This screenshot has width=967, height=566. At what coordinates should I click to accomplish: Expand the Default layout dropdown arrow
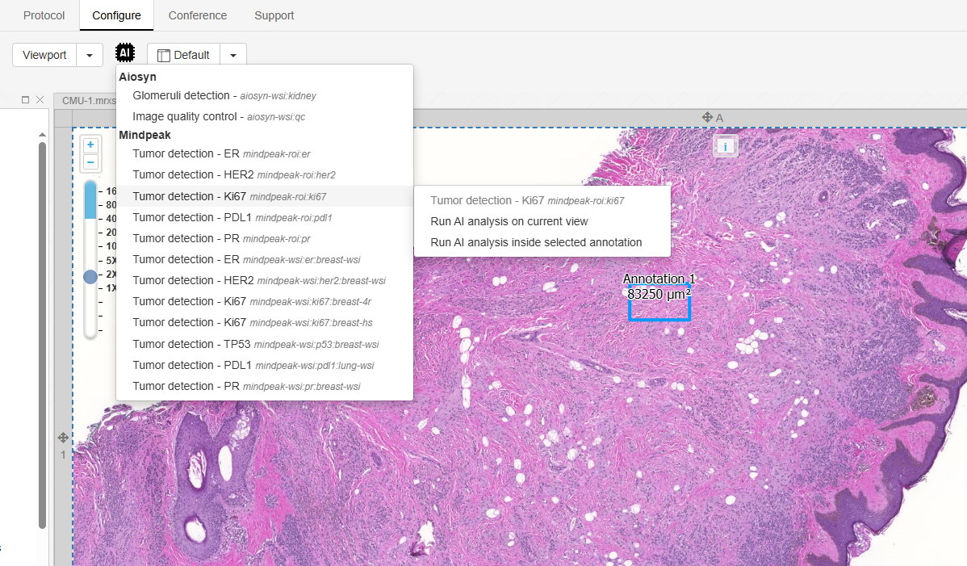[x=232, y=55]
